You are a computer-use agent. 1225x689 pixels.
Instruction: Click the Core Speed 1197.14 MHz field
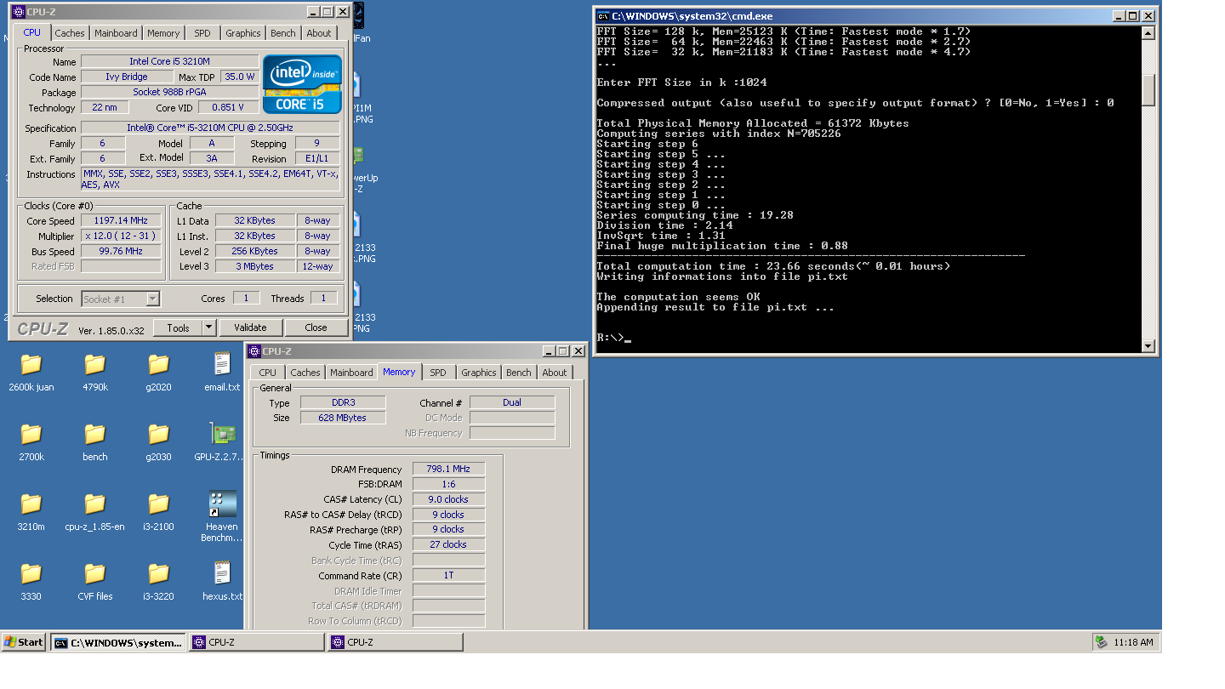pos(121,220)
